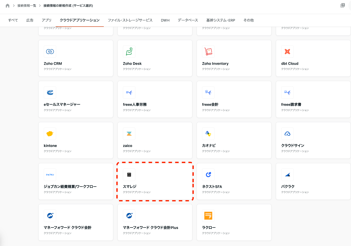The height and width of the screenshot is (246, 351).
Task: Click 接続情報の新規作成 (サービス選択) breadcrumb
Action: (68, 6)
